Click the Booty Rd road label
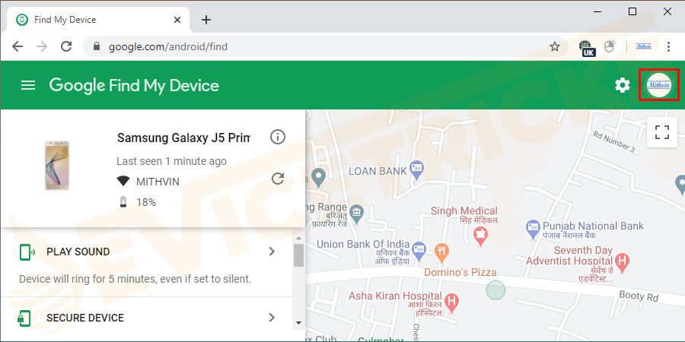The width and height of the screenshot is (685, 342). click(x=639, y=296)
